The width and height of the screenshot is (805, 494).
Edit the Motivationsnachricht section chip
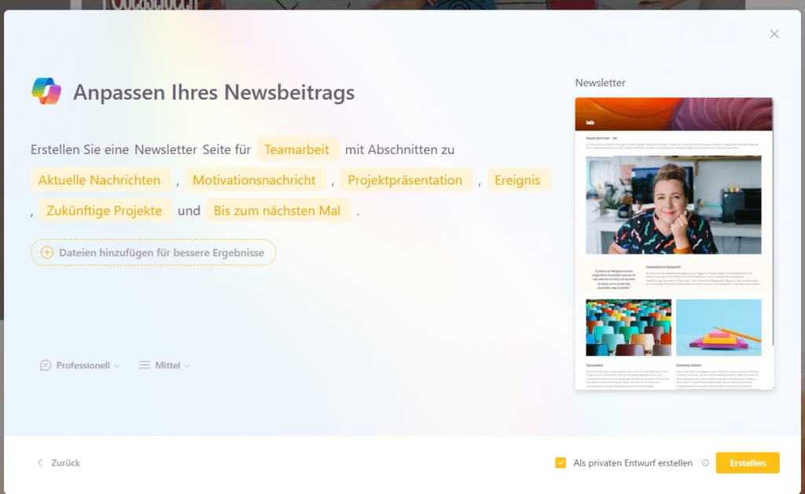pos(255,180)
